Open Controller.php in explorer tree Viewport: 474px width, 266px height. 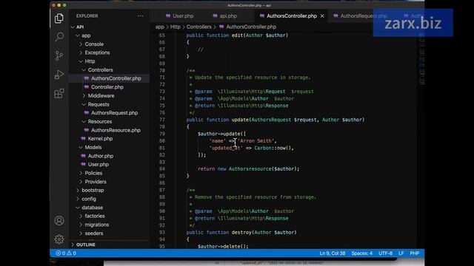tap(107, 87)
